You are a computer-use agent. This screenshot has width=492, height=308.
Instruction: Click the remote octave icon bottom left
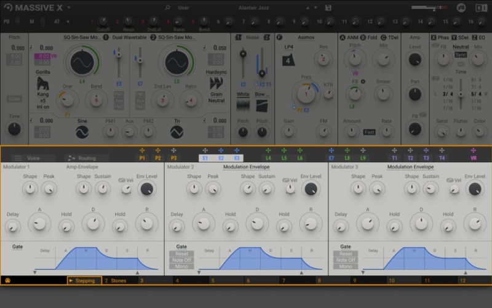pos(7,280)
